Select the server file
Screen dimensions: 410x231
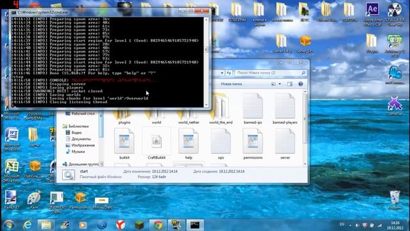pos(284,144)
